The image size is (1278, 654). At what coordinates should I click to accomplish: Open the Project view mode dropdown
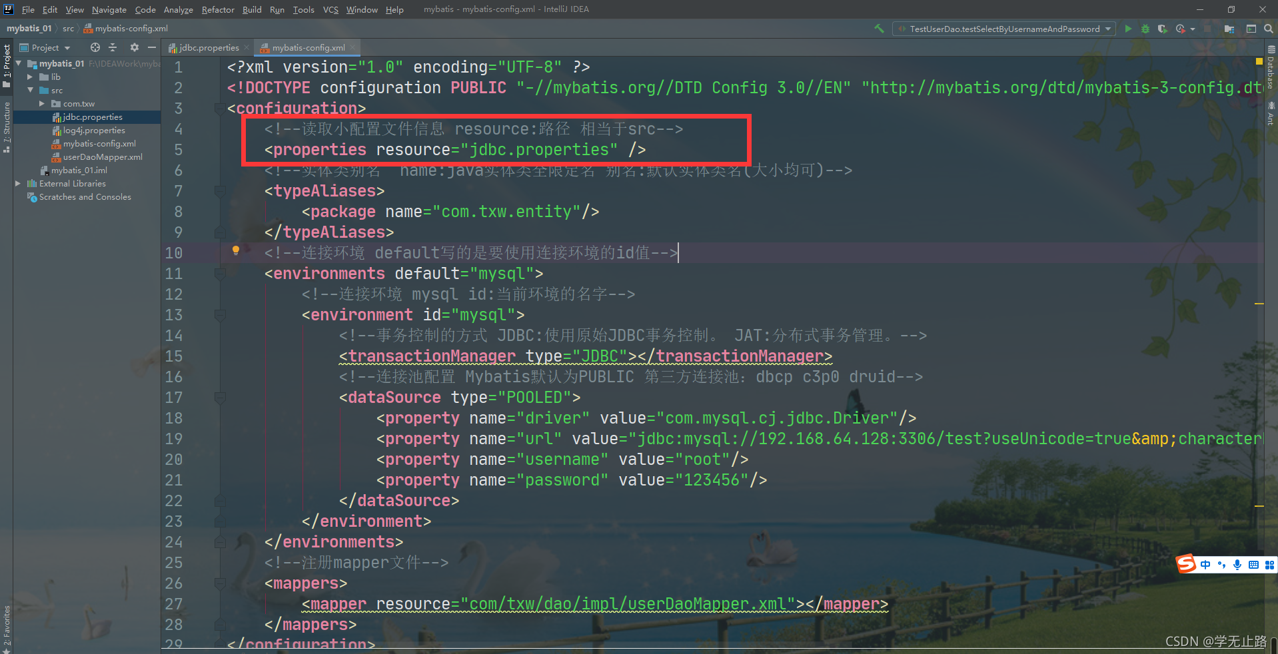67,48
